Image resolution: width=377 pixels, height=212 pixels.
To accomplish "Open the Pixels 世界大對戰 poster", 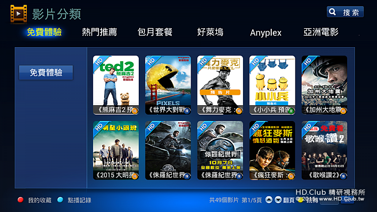I will click(x=168, y=85).
